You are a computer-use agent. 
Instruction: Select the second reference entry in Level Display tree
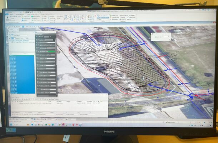click(x=23, y=42)
